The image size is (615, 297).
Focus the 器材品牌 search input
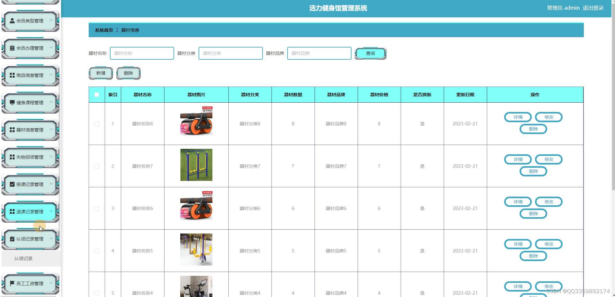coord(319,53)
